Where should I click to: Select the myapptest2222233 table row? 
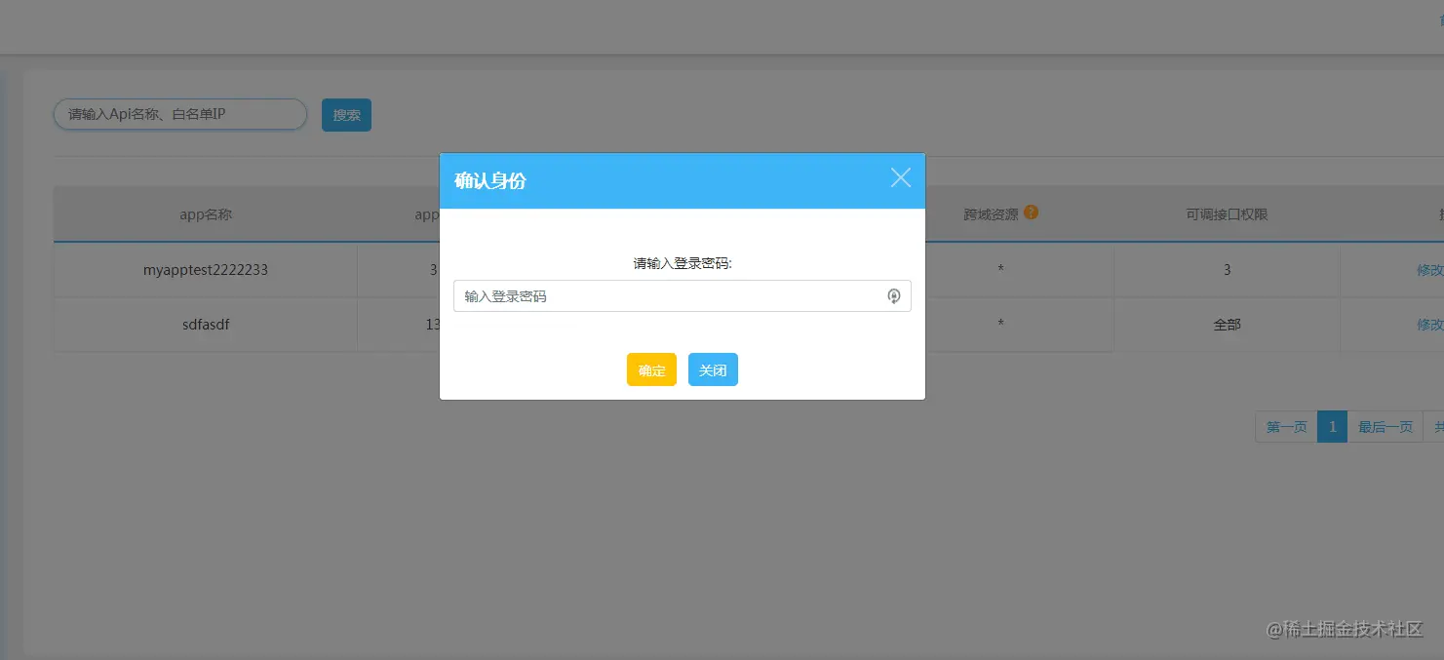(205, 270)
